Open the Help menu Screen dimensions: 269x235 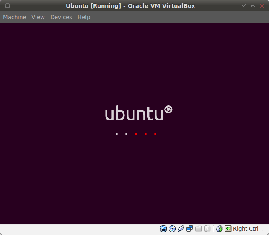[x=84, y=17]
